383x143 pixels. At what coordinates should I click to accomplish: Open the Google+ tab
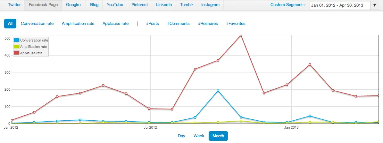(x=74, y=5)
